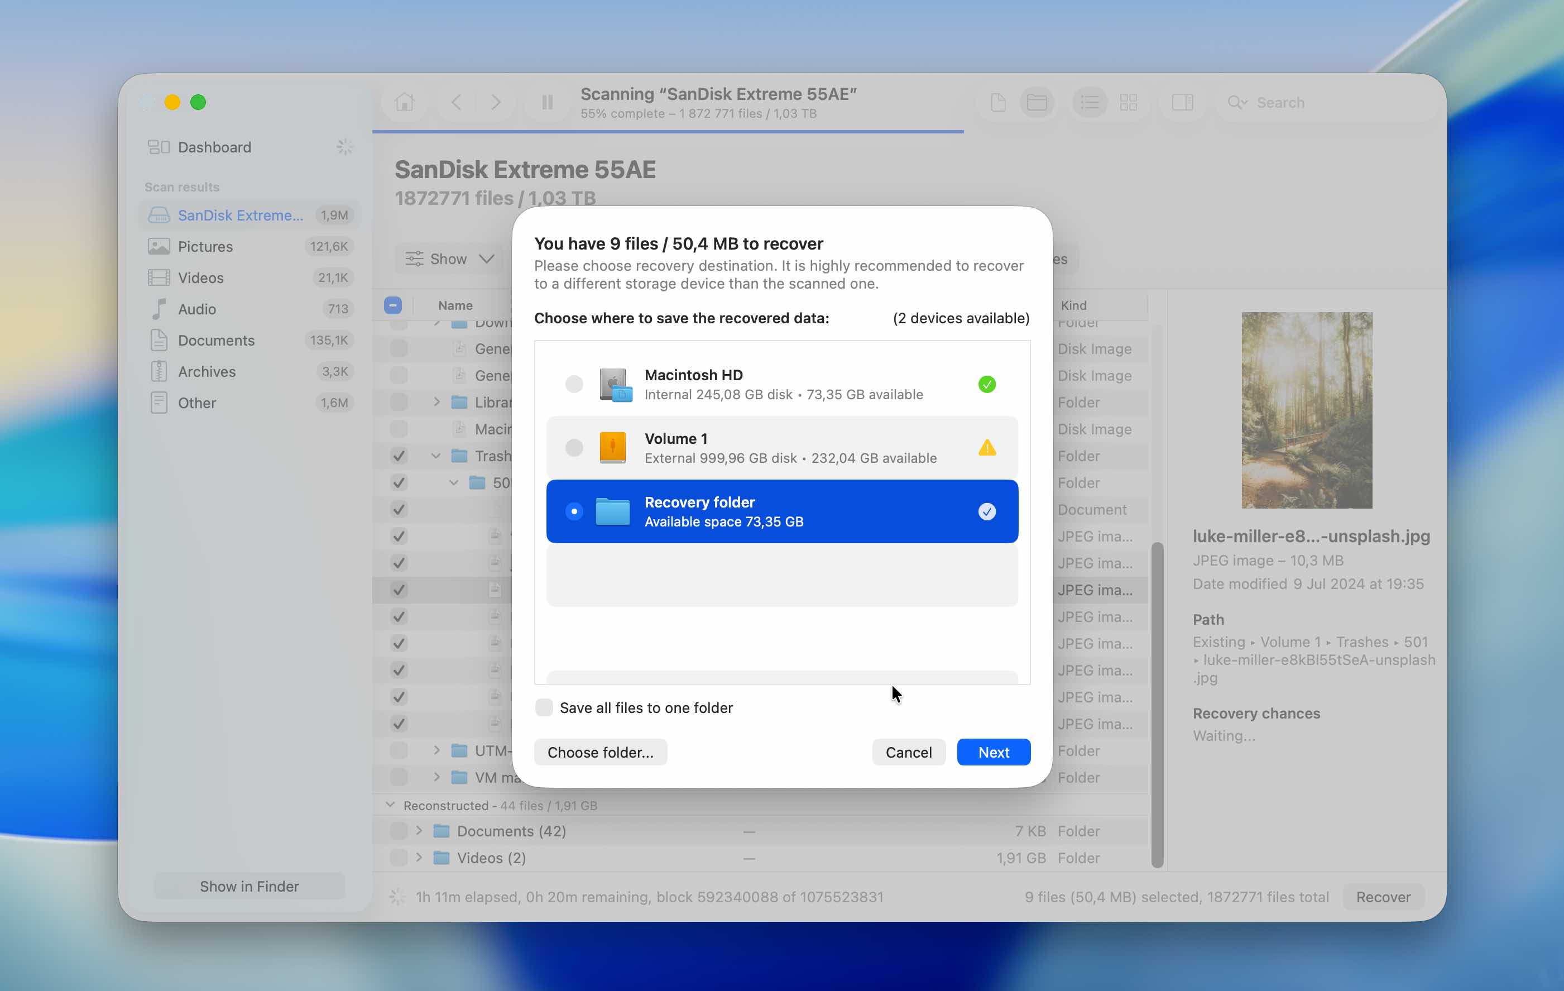Click the navigation back arrow
Viewport: 1564px width, 991px height.
point(457,102)
